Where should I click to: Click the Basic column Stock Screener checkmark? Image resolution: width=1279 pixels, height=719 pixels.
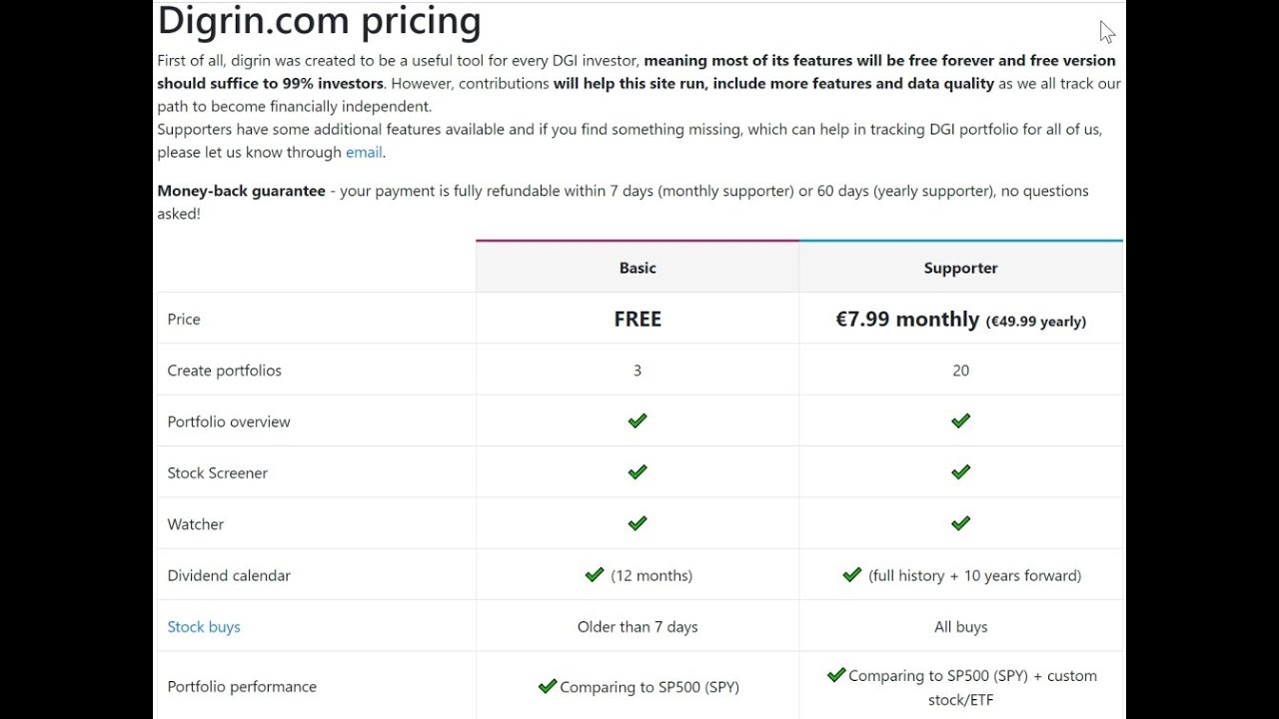[x=638, y=472]
